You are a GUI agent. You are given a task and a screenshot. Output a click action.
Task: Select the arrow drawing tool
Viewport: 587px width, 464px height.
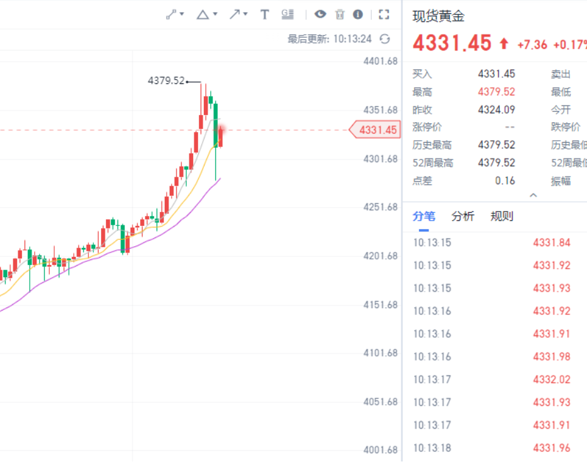coord(235,15)
